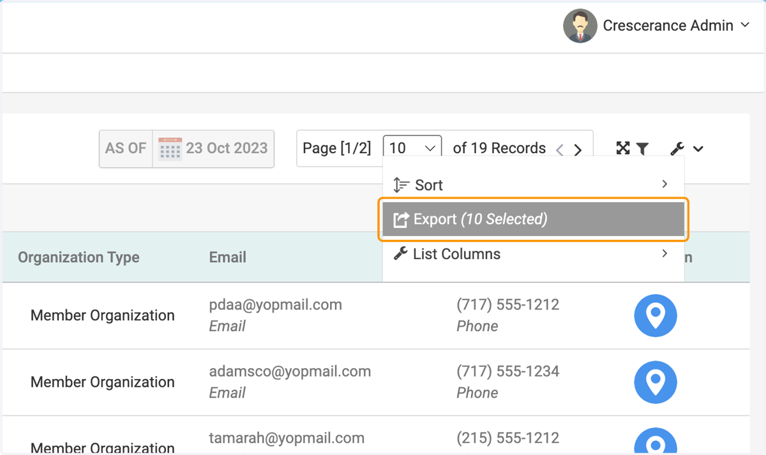Viewport: 766px width, 455px height.
Task: Open the filter funnel icon
Action: point(642,149)
